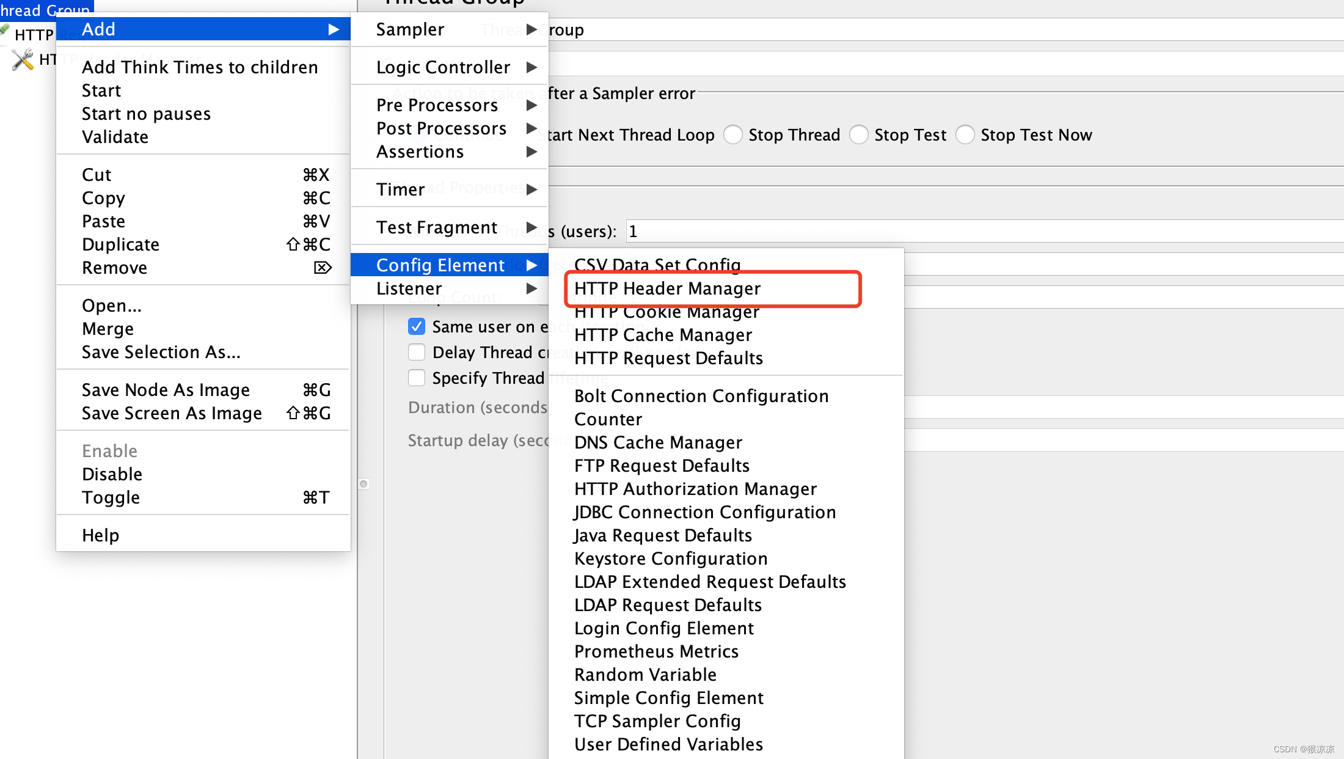The height and width of the screenshot is (759, 1344).
Task: Open Help from context menu
Action: [203, 535]
